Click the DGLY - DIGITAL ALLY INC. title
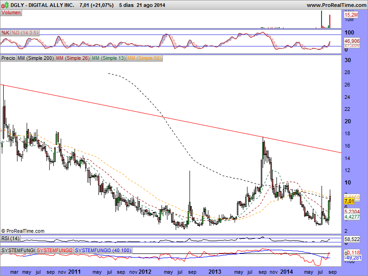The height and width of the screenshot is (276, 368). [x=42, y=5]
